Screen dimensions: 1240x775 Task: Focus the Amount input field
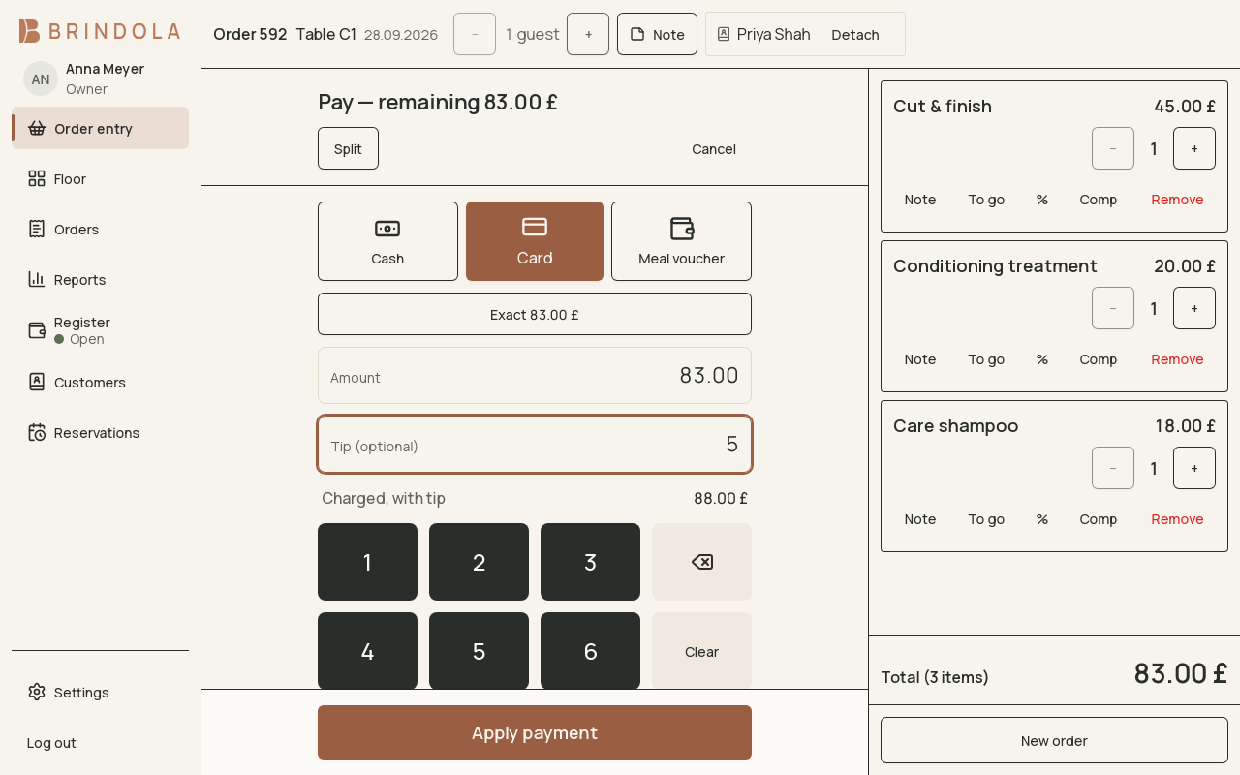pos(535,376)
